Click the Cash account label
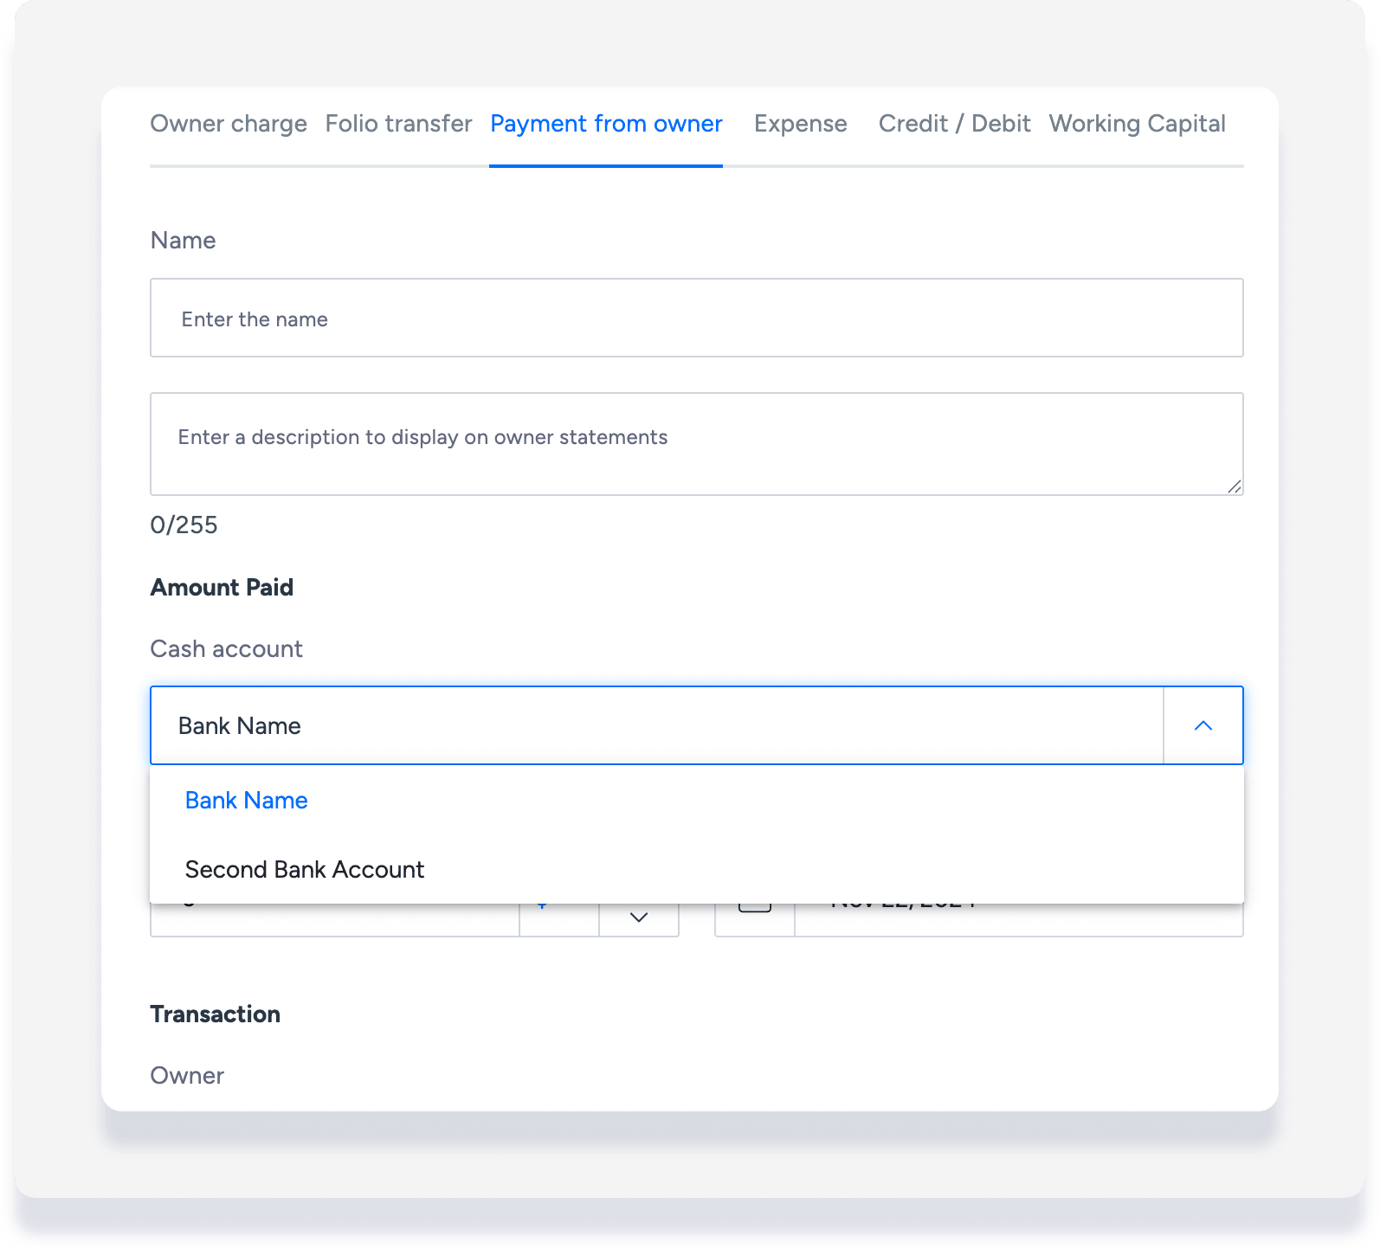Screen dimensions: 1380x1249 point(226,648)
